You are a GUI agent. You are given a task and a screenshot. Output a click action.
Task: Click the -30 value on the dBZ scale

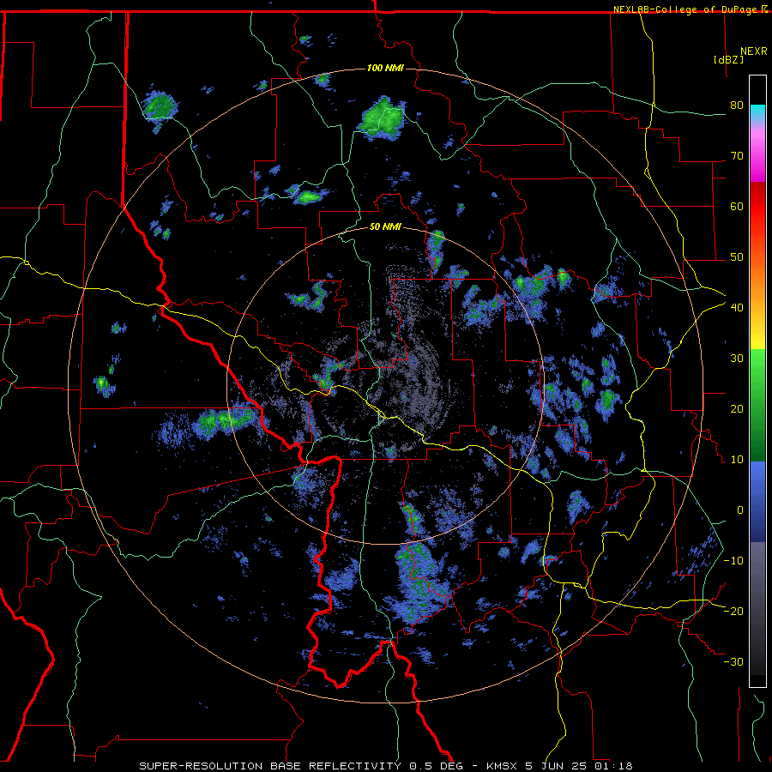click(x=733, y=662)
